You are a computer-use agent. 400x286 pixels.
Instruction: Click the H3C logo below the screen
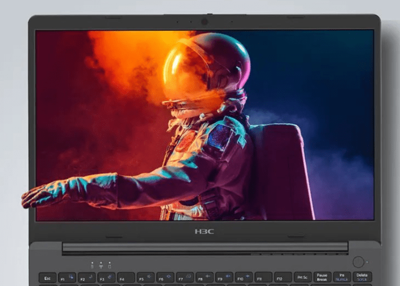[204, 231]
